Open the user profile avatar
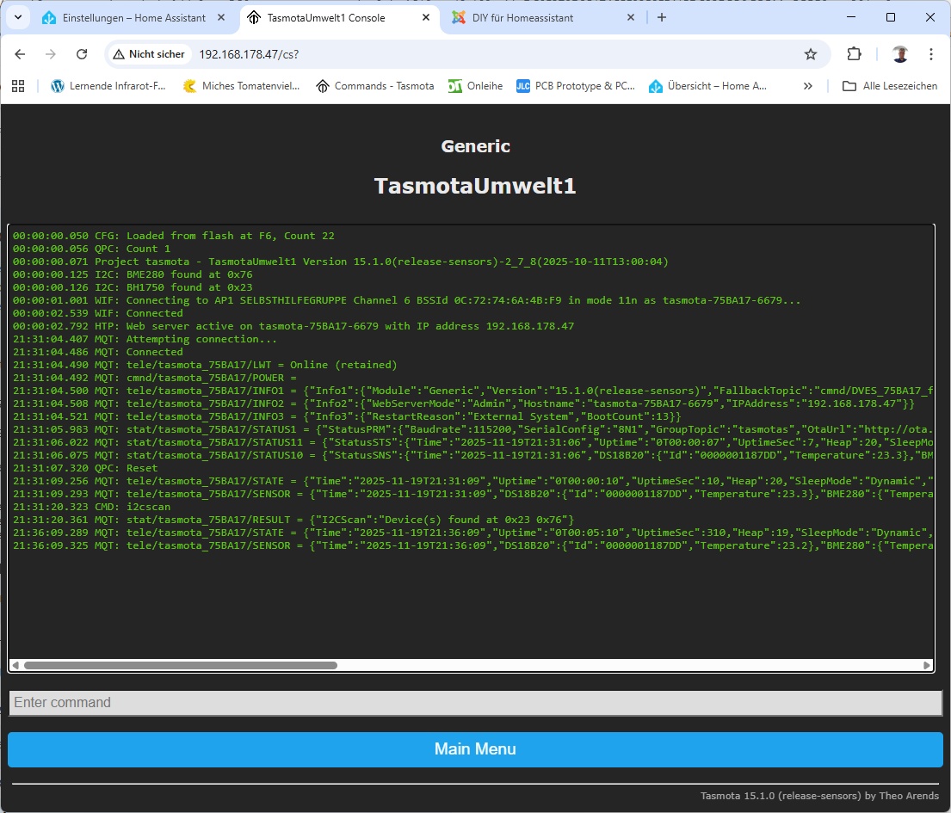This screenshot has height=813, width=951. click(900, 54)
